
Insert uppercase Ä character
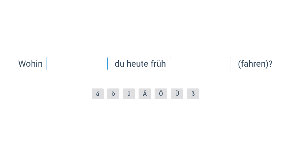tap(145, 94)
